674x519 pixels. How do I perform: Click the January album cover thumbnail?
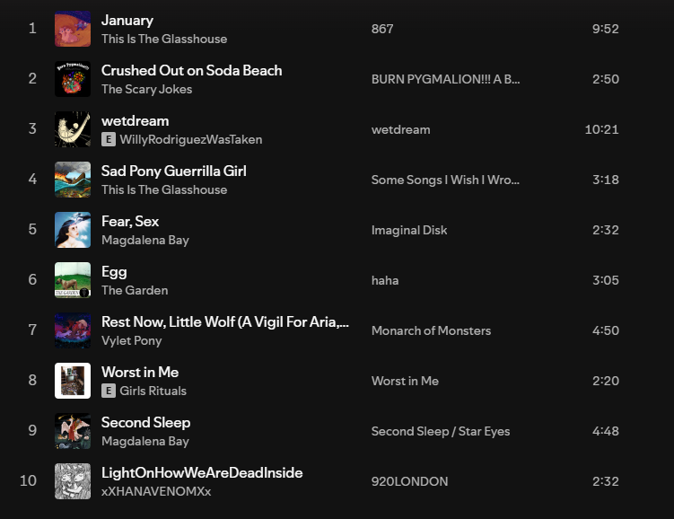73,29
